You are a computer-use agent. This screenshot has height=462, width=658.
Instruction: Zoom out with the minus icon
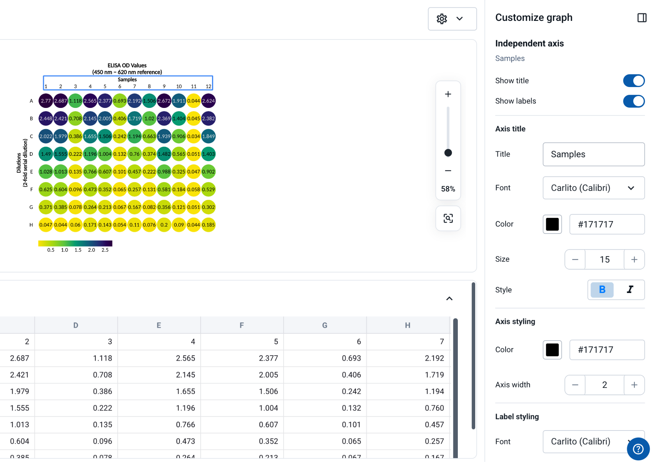448,171
